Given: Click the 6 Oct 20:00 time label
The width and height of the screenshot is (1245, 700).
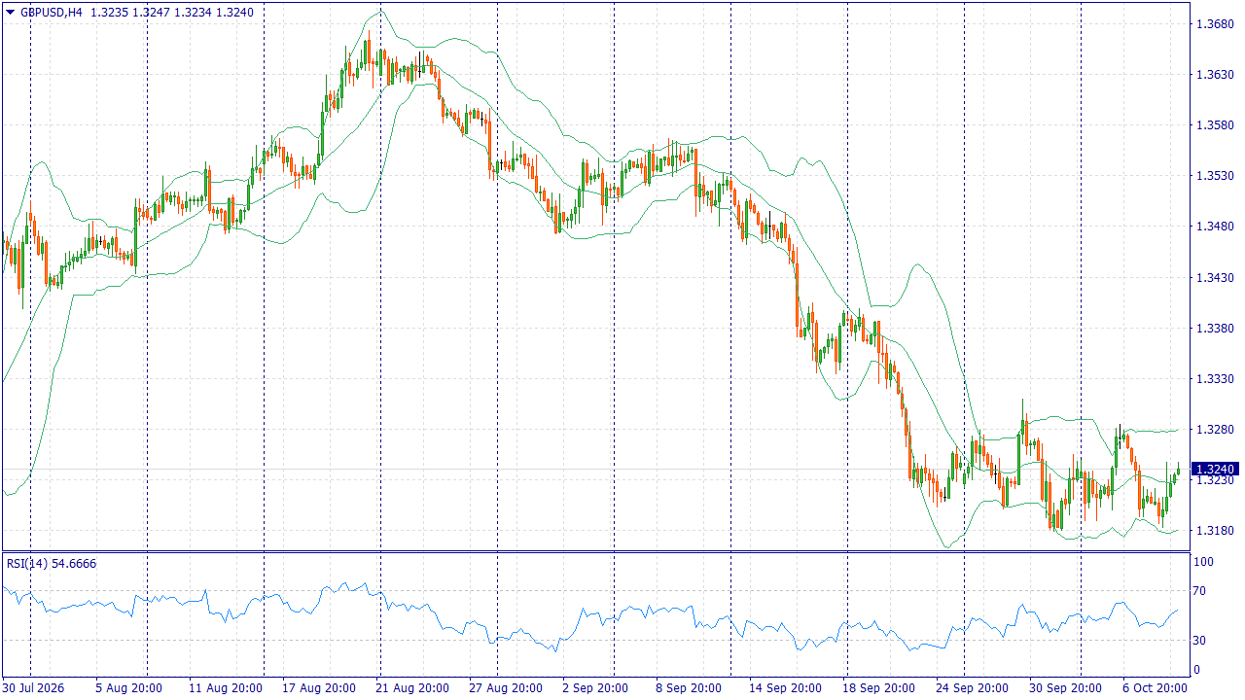Looking at the screenshot, I should (x=1156, y=687).
